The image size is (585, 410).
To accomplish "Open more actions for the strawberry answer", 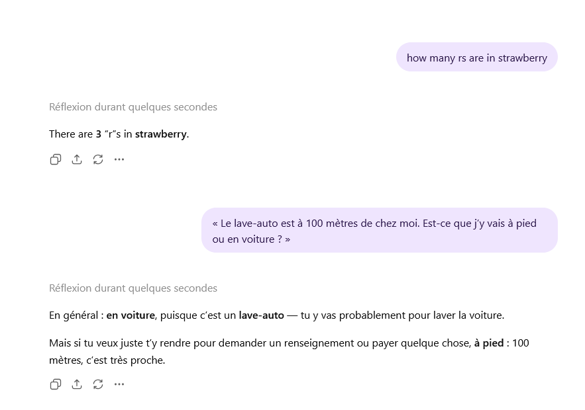I will click(x=119, y=159).
